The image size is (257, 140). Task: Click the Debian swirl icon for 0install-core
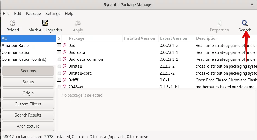coord(64,73)
